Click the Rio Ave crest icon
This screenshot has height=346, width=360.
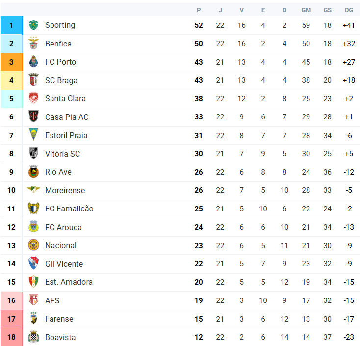(x=33, y=172)
